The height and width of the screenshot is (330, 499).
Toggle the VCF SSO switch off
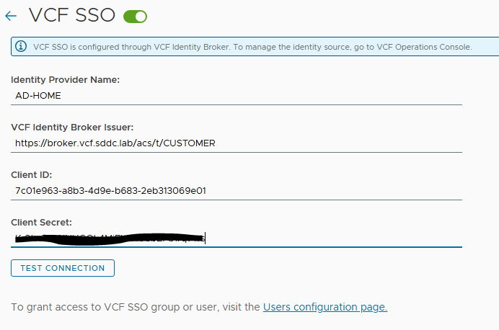pyautogui.click(x=135, y=16)
